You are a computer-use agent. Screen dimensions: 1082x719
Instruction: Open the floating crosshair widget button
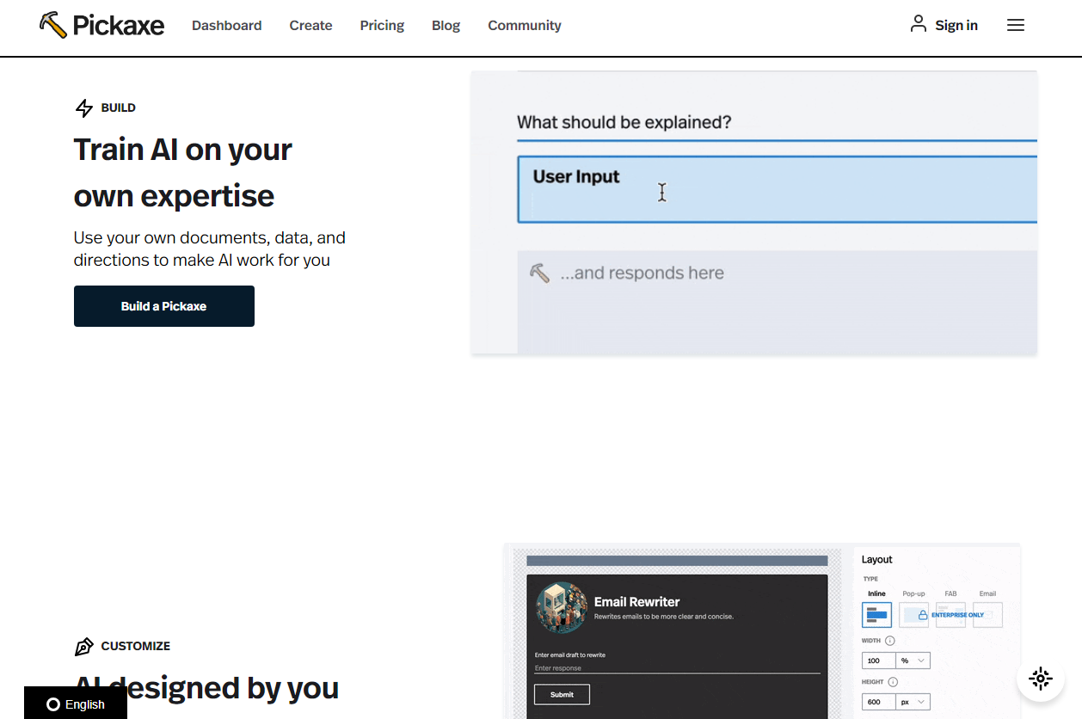1041,678
